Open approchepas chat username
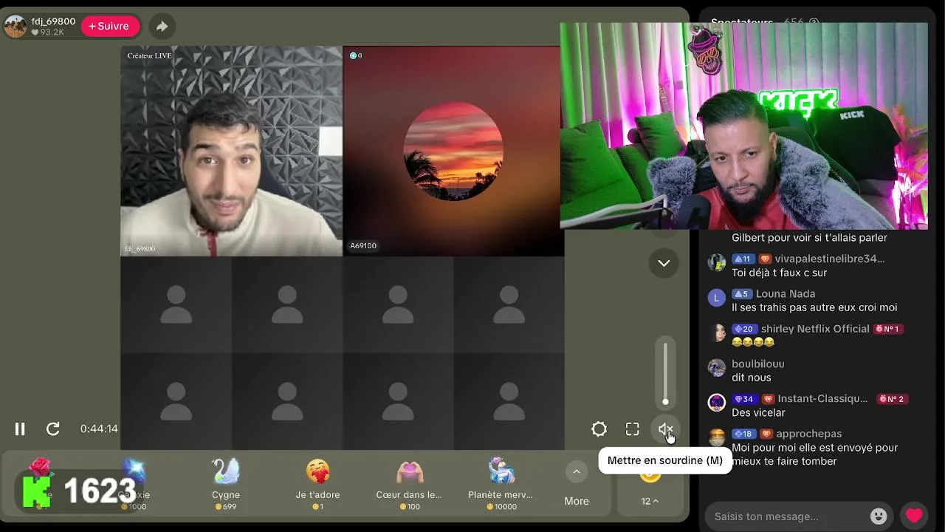 click(x=808, y=434)
